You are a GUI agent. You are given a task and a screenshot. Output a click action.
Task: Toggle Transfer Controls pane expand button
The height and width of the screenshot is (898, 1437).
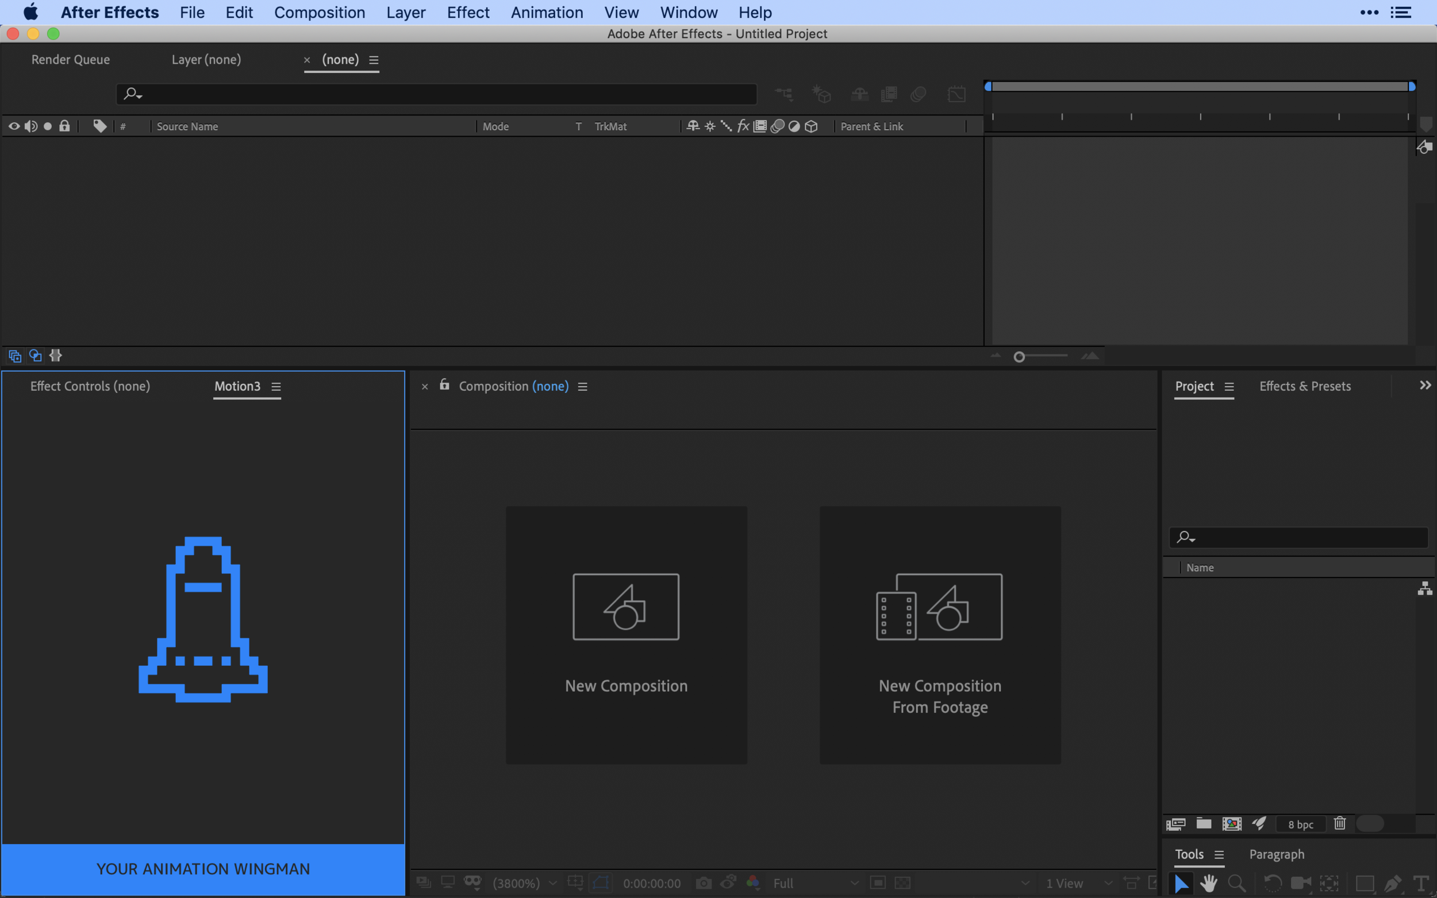pyautogui.click(x=36, y=356)
